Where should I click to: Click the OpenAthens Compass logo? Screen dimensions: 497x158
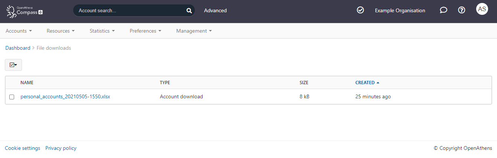point(25,11)
